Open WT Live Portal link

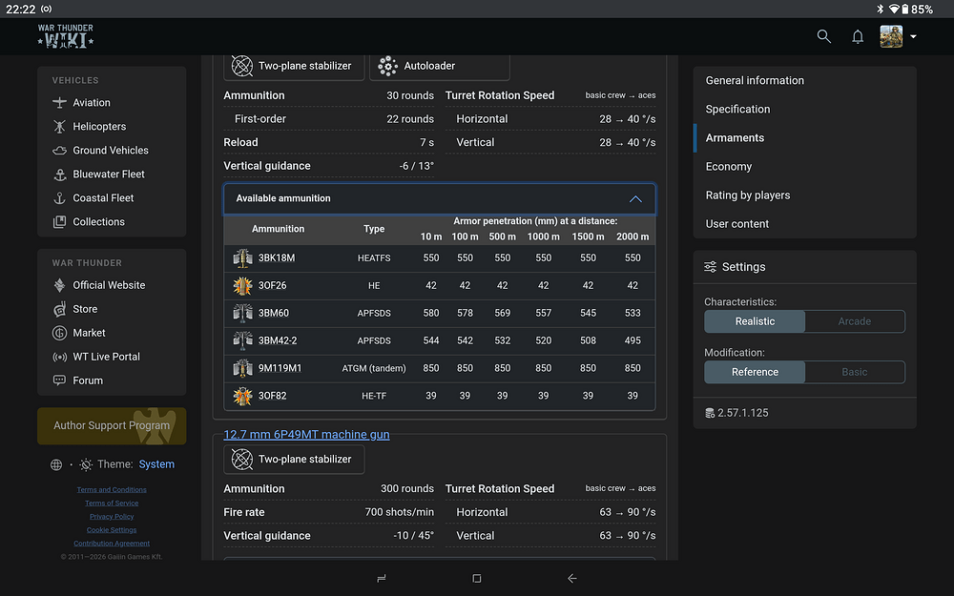(106, 357)
